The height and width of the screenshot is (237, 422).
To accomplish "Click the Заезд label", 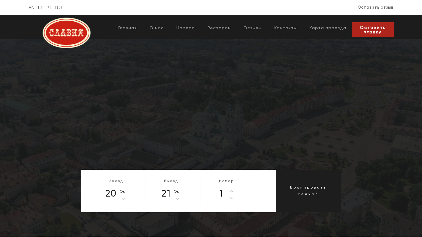I will [x=116, y=181].
